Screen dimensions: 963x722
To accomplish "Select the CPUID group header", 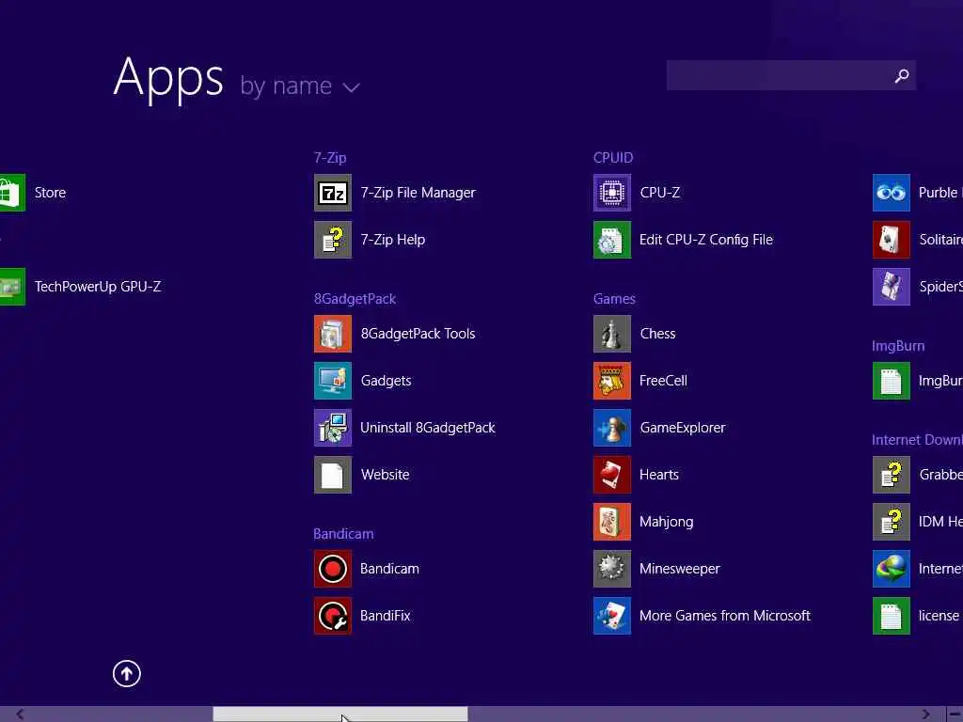I will point(613,158).
